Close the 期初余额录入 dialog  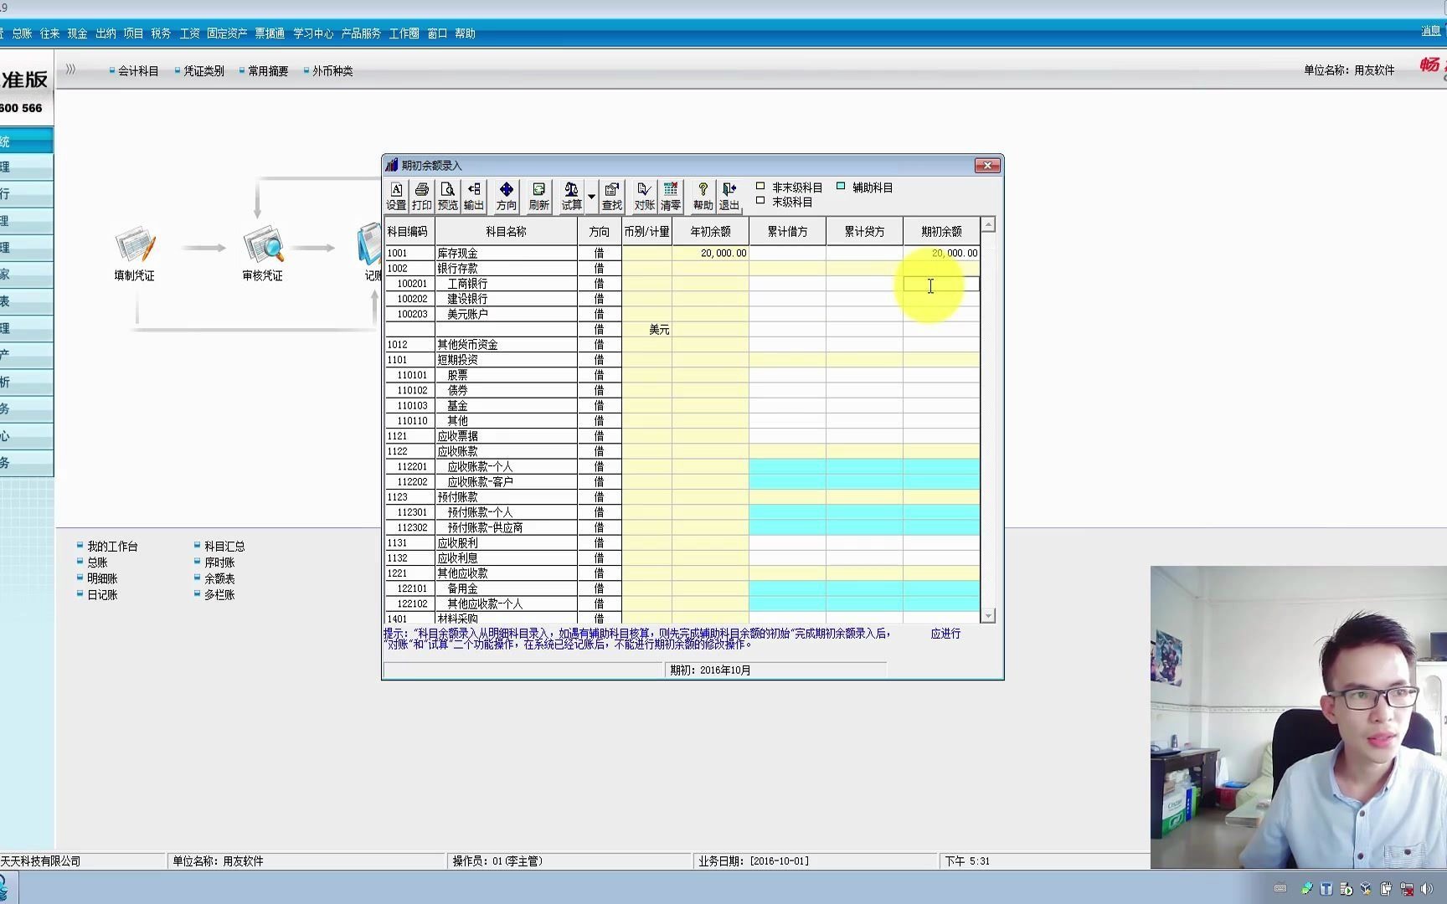(x=987, y=166)
